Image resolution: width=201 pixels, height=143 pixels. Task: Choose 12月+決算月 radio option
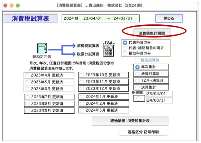click(137, 81)
